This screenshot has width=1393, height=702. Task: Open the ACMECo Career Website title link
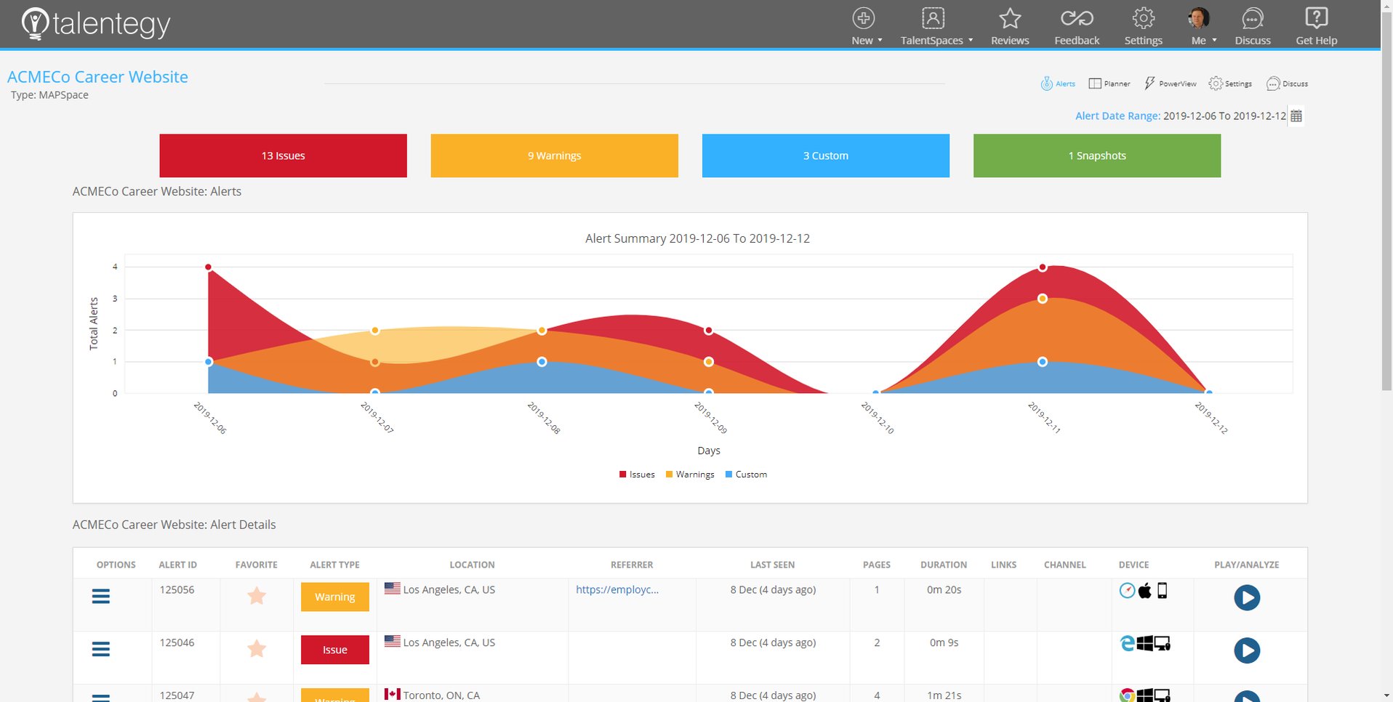tap(97, 77)
